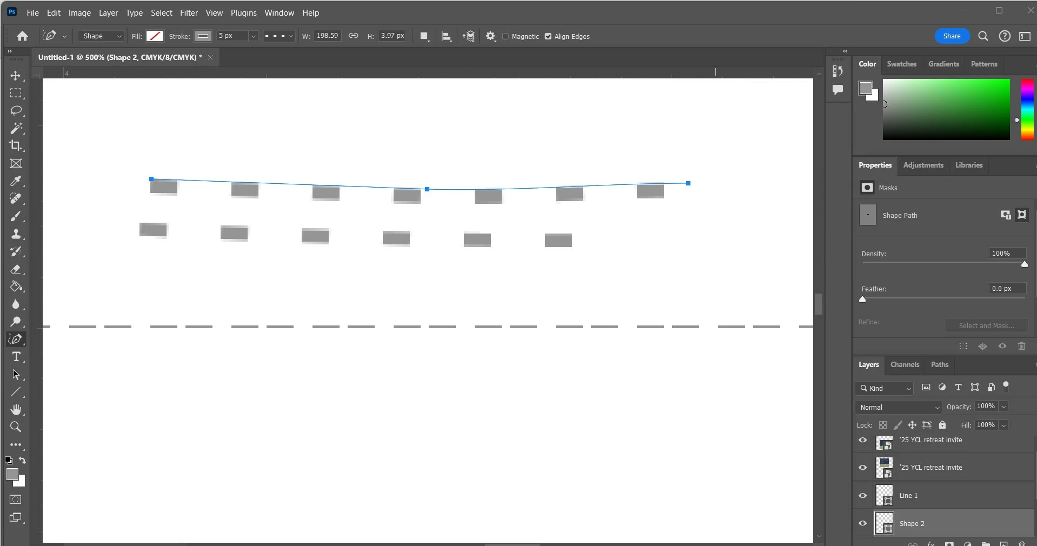Open the layer Fill dropdown arrow
This screenshot has width=1037, height=546.
(1003, 425)
